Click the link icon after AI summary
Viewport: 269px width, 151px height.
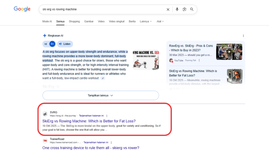(x=103, y=78)
